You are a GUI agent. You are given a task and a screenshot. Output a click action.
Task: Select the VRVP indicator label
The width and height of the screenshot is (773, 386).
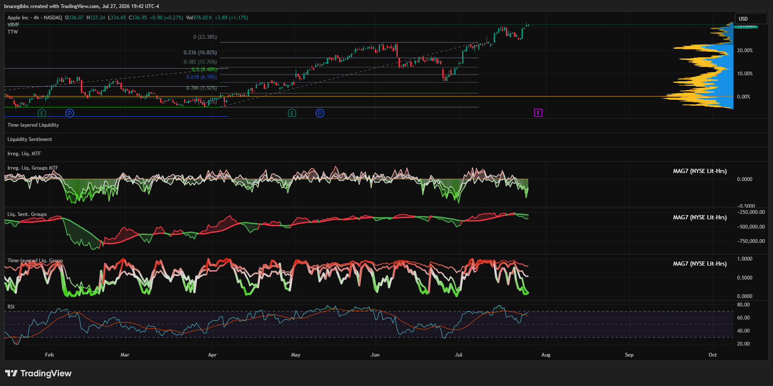(13, 25)
